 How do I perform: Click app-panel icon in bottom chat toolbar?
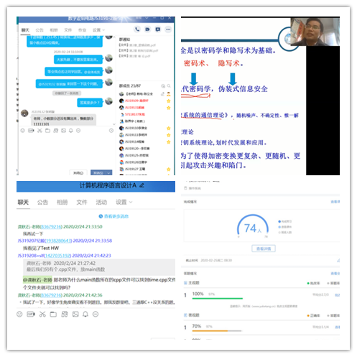pyautogui.click(x=65, y=314)
